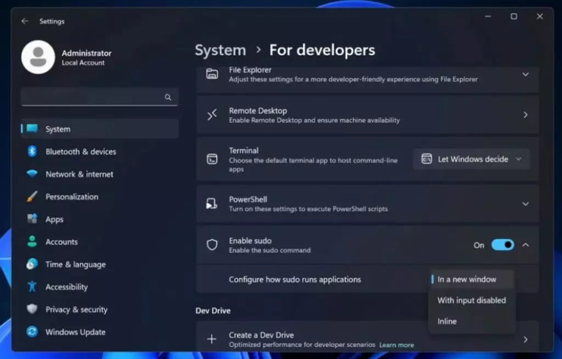The height and width of the screenshot is (359, 562).
Task: Pick In a new window option
Action: [x=467, y=280]
